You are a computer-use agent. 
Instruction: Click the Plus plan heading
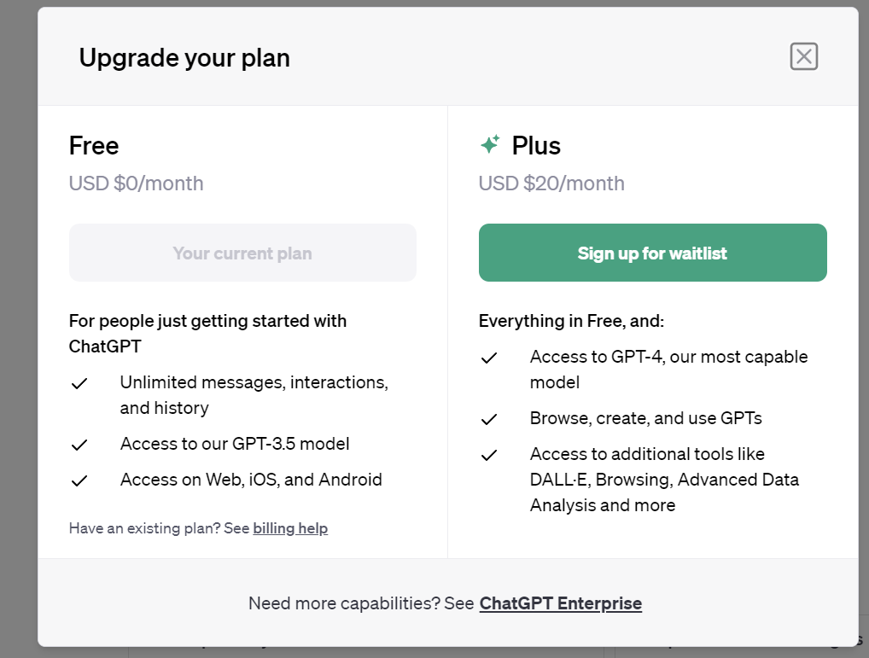pyautogui.click(x=536, y=146)
